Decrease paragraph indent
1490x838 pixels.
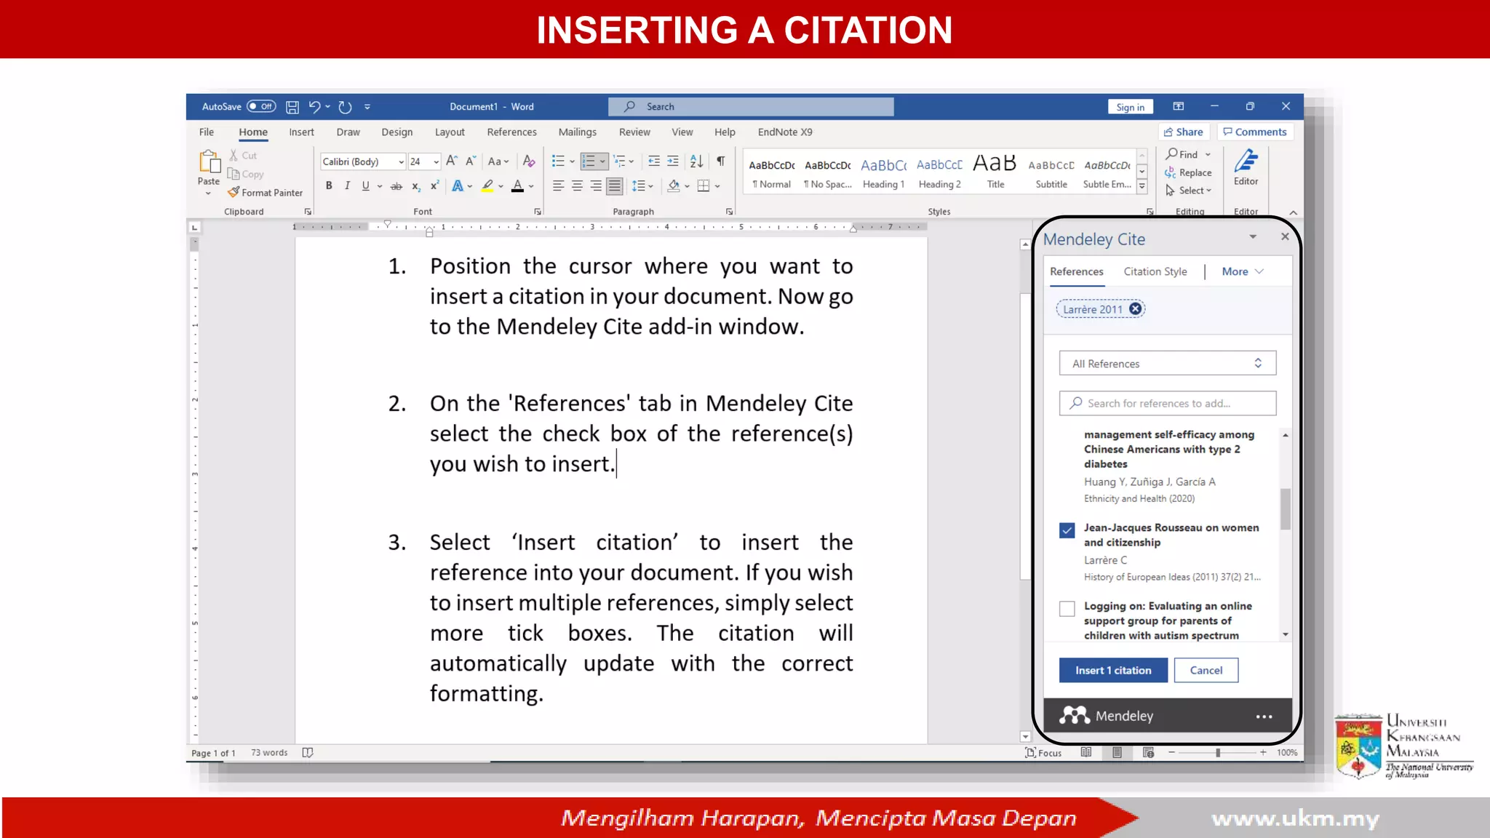pos(654,161)
